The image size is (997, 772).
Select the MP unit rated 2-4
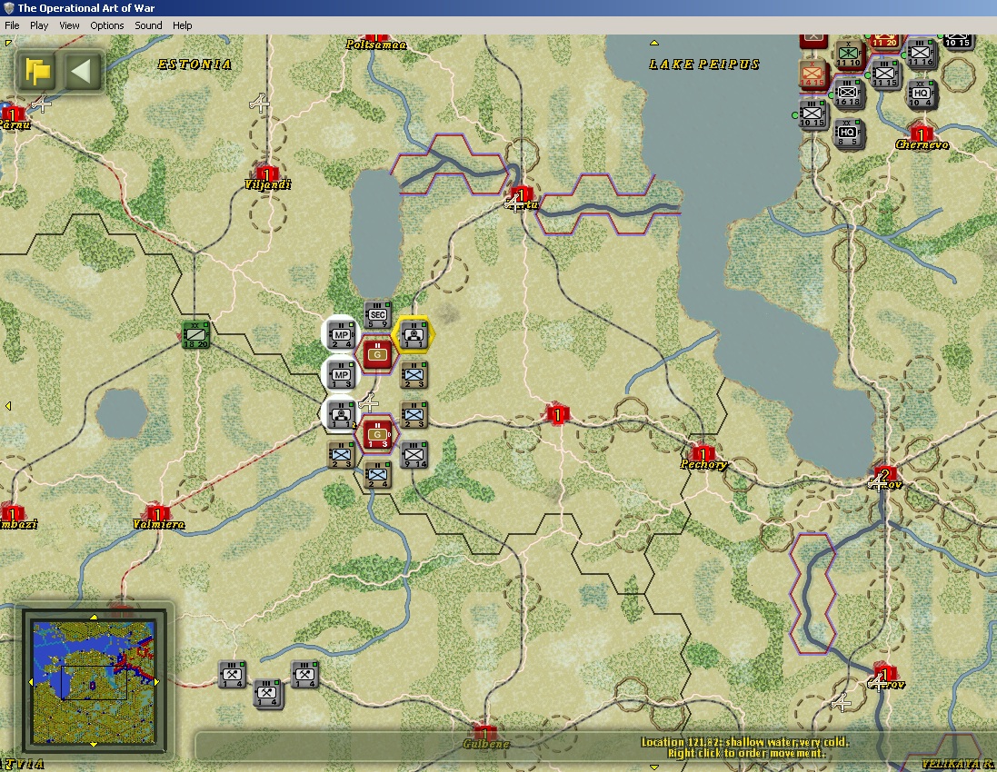[342, 335]
